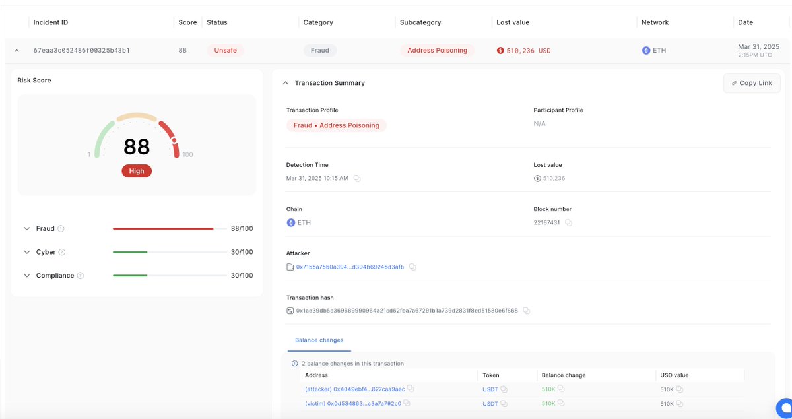
Task: Copy USD value 510K in attacker row
Action: pos(680,389)
